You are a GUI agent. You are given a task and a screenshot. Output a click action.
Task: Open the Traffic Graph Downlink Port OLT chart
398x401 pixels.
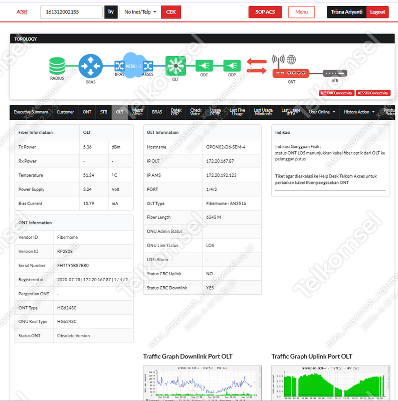[203, 383]
